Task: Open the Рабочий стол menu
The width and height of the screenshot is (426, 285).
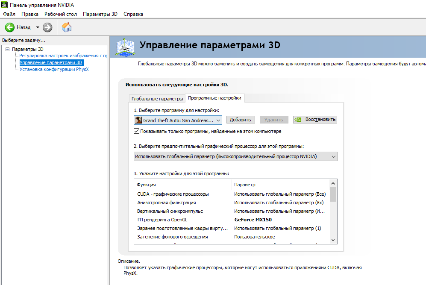Action: [61, 14]
